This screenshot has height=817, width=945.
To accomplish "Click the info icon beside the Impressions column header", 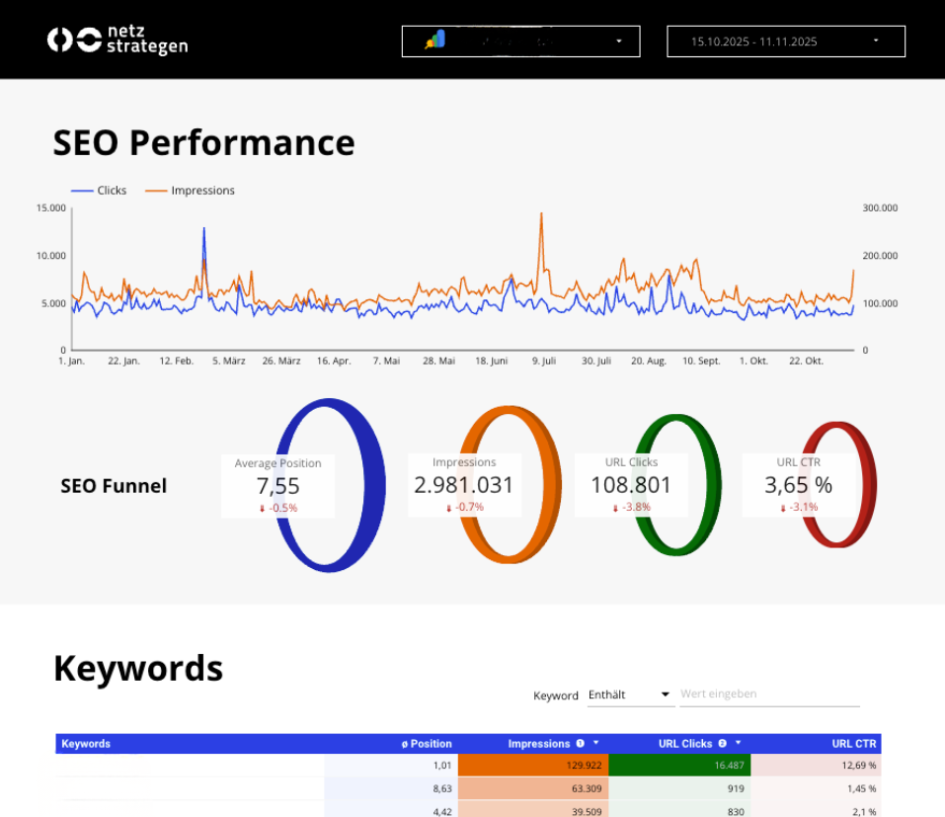I will click(x=579, y=743).
